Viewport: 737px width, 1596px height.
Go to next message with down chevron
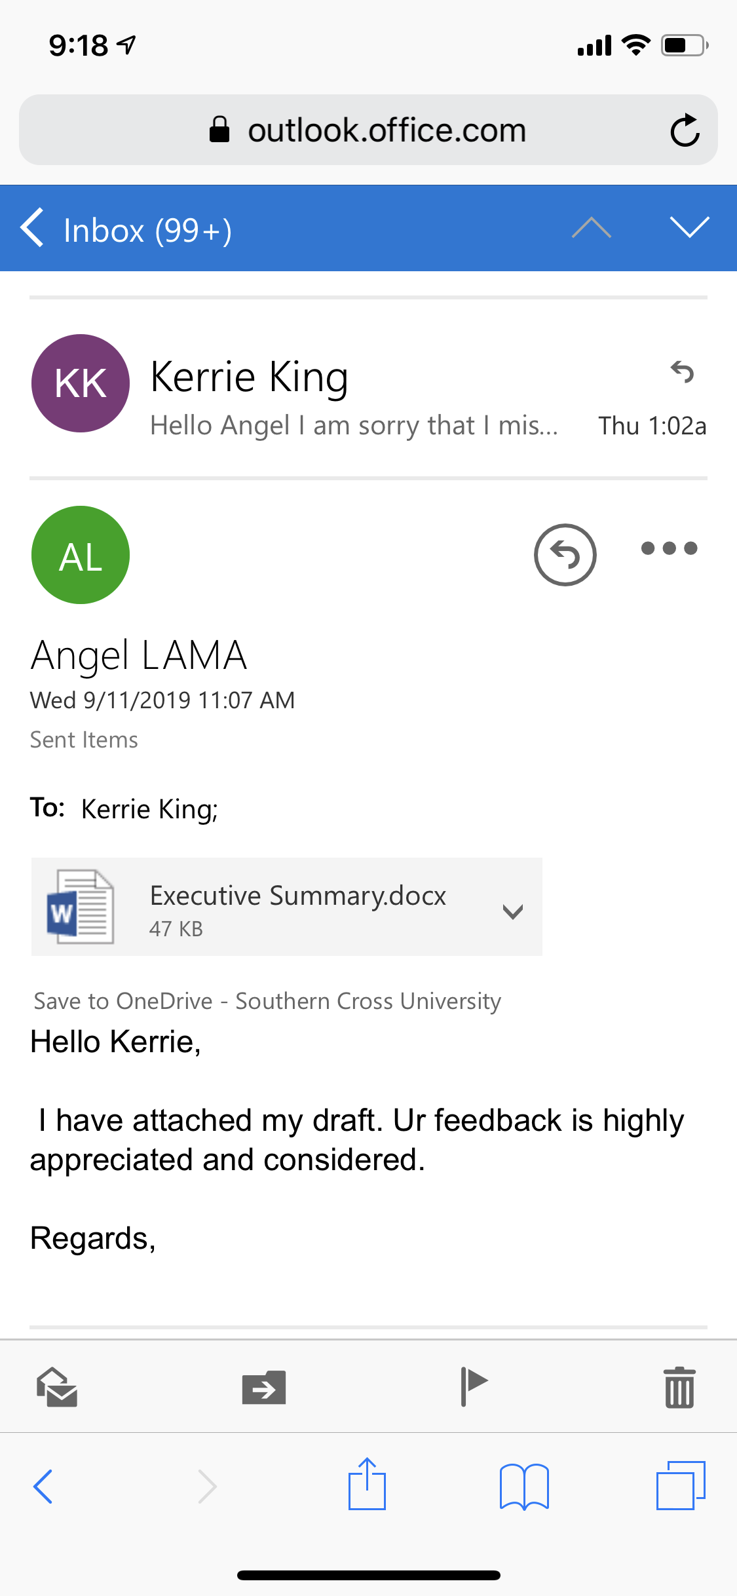click(690, 227)
